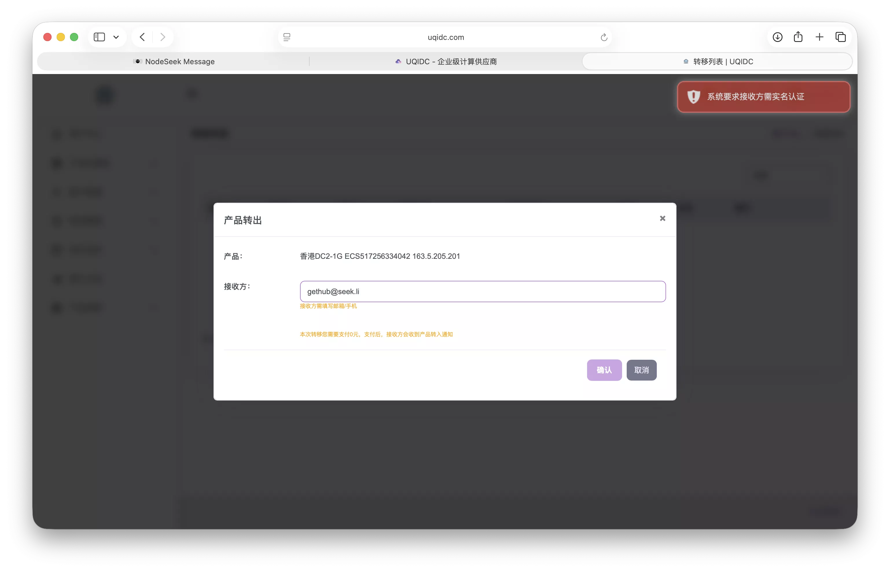Go back with the back arrow
This screenshot has width=890, height=572.
tap(142, 37)
